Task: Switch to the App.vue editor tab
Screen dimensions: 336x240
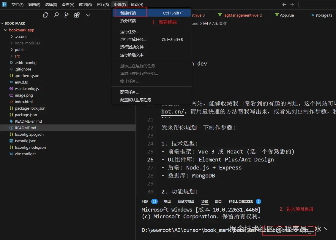Action: [x=288, y=15]
